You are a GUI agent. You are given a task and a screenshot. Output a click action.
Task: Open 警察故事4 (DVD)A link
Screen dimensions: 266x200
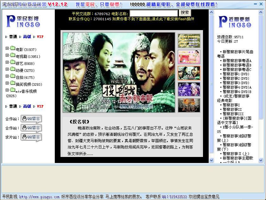tap(237, 87)
